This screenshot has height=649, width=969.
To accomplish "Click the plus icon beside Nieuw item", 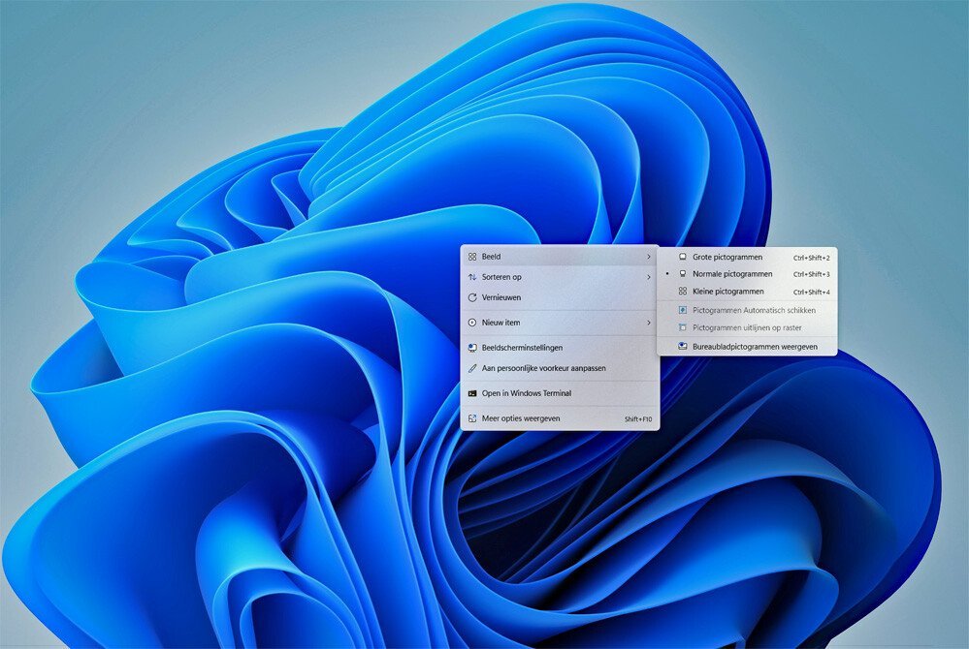I will [x=472, y=323].
